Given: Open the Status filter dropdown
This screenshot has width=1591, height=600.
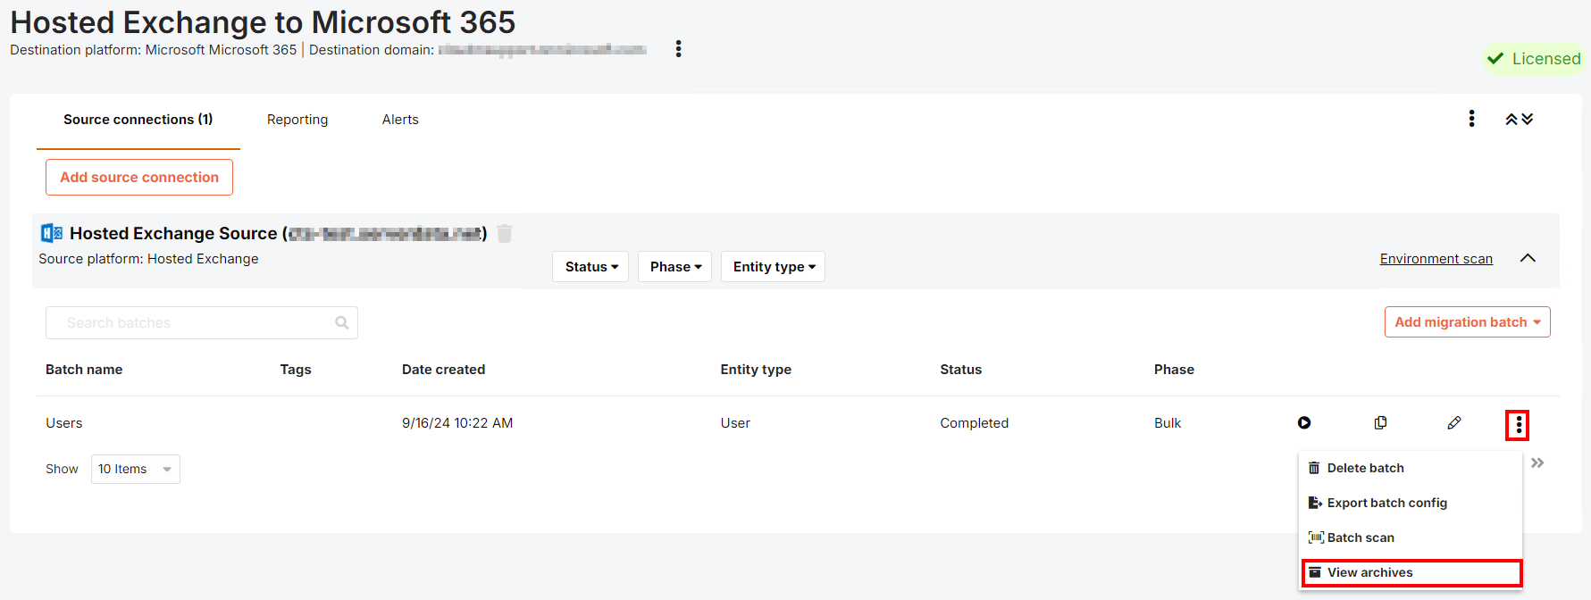Looking at the screenshot, I should tap(590, 267).
